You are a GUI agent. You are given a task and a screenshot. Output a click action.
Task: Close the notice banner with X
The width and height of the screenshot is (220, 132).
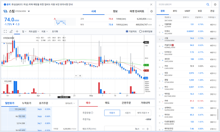click(x=151, y=4)
